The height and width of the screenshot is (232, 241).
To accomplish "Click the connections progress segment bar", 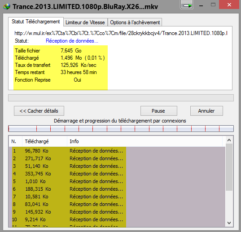I will pyautogui.click(x=121, y=129).
